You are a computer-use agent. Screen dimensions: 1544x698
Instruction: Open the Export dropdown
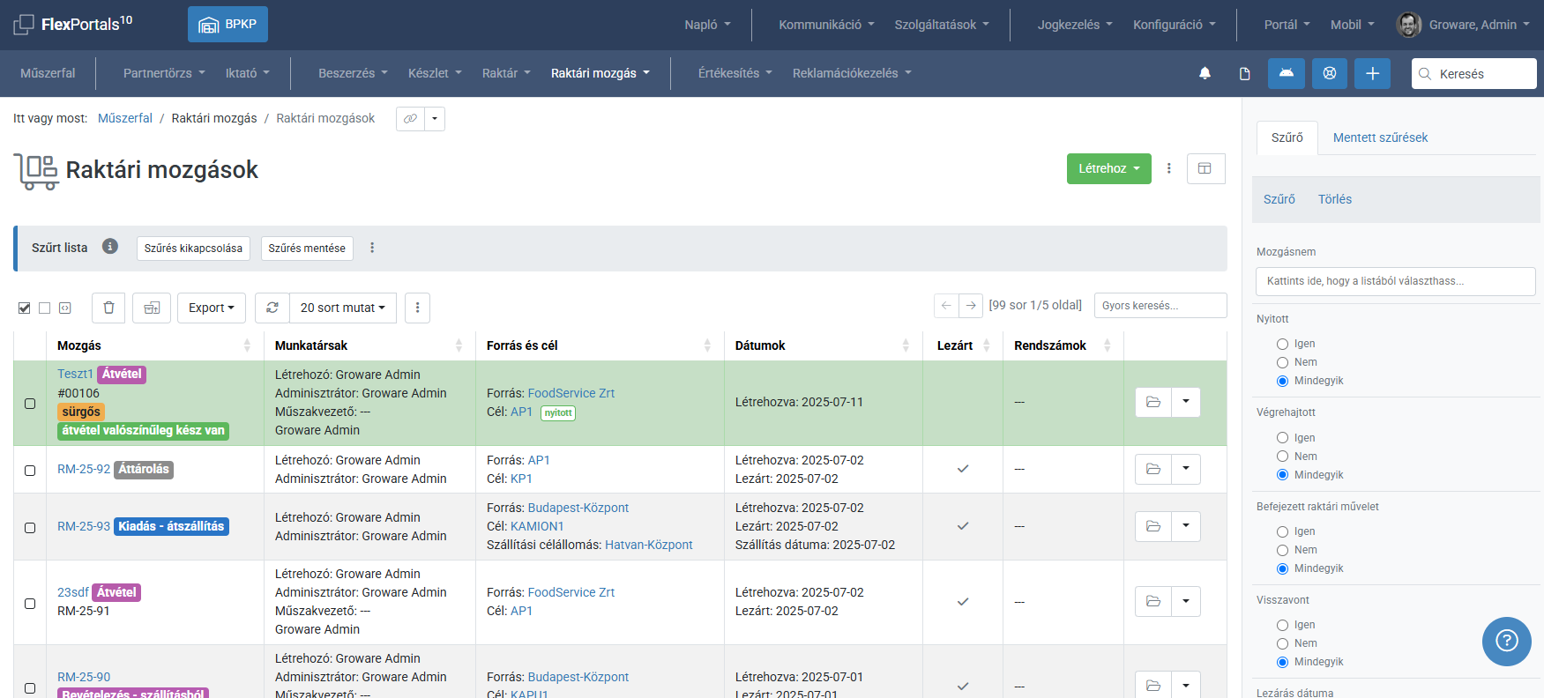(x=212, y=308)
